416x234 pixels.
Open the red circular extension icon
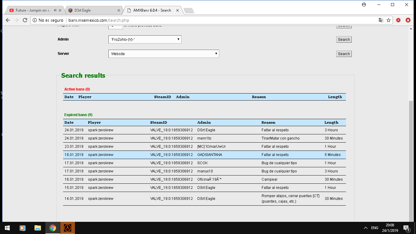point(398,20)
